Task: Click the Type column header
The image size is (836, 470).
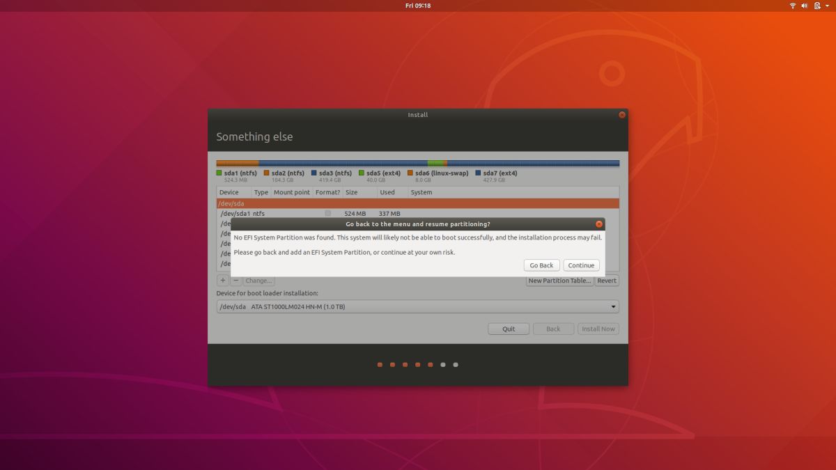Action: [261, 192]
